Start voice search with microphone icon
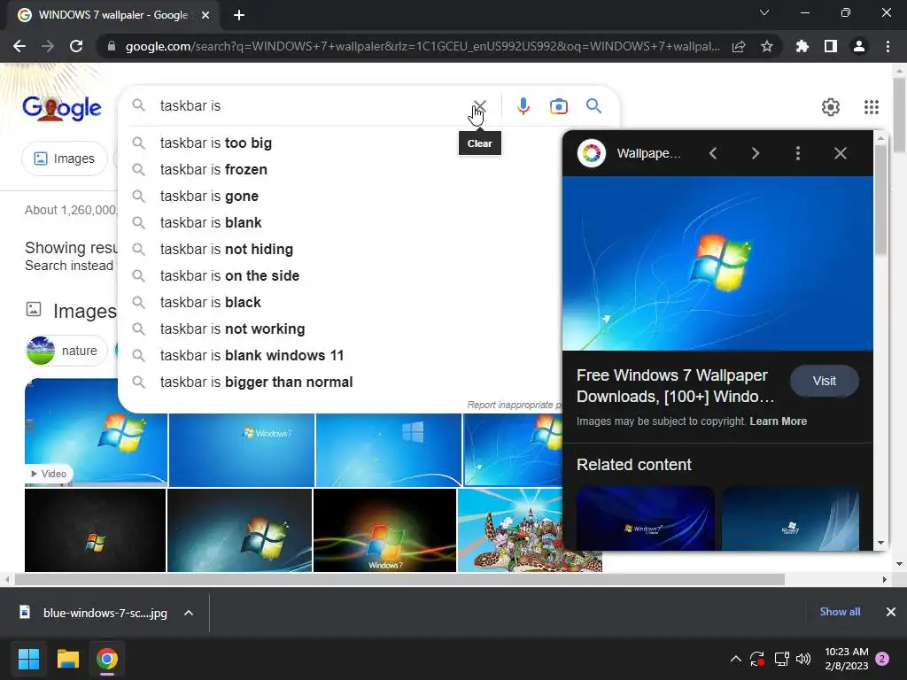The width and height of the screenshot is (907, 680). (523, 106)
